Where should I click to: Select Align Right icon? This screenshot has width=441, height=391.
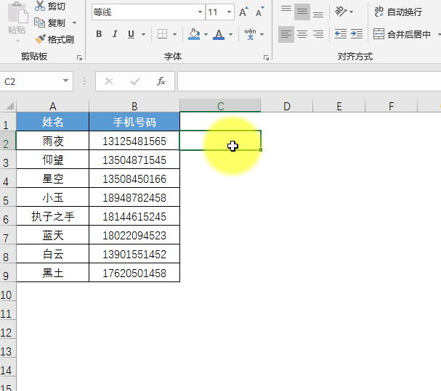click(x=318, y=34)
